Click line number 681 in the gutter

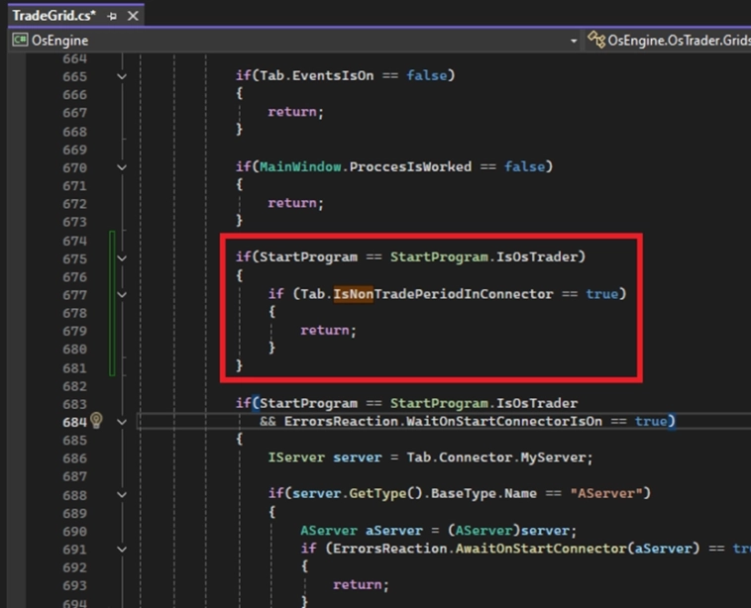pyautogui.click(x=74, y=367)
